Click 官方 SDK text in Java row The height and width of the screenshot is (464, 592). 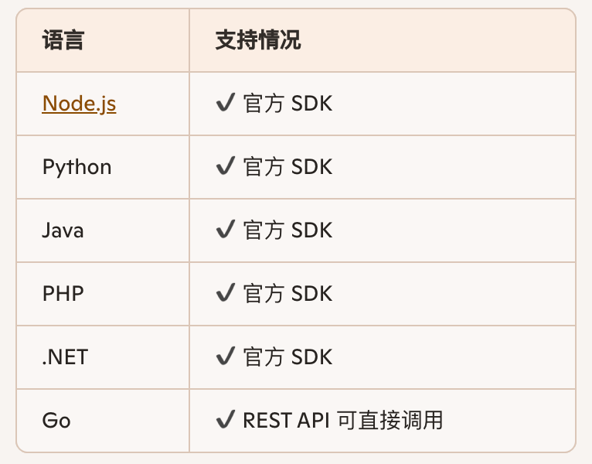click(x=287, y=230)
